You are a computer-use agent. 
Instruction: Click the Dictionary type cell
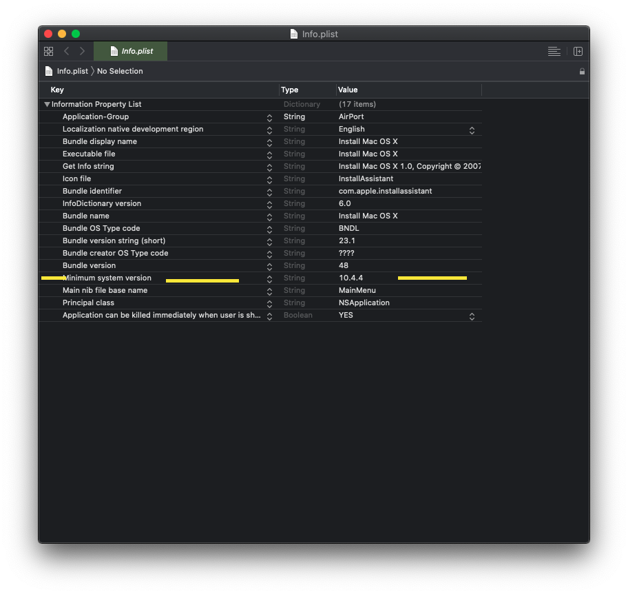(x=302, y=104)
